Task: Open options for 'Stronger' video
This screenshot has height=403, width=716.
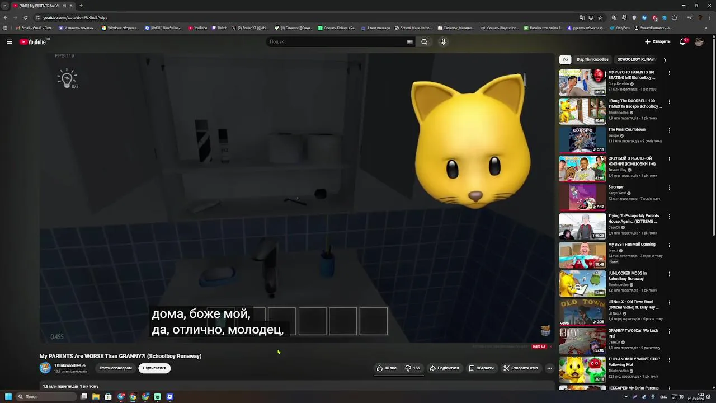Action: click(x=669, y=188)
